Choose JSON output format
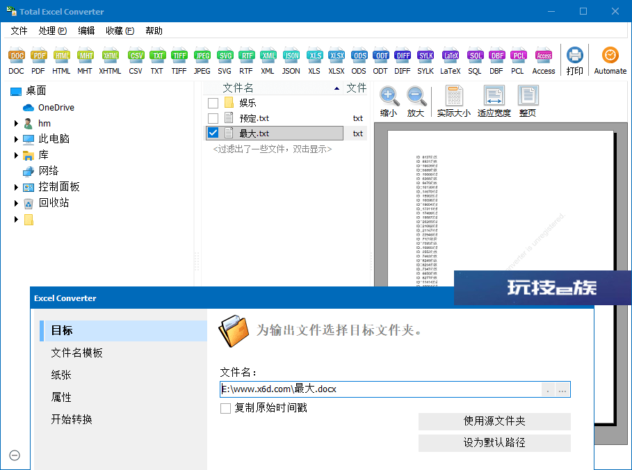 point(291,60)
